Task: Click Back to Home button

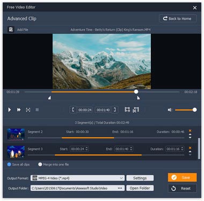Action: pos(178,18)
